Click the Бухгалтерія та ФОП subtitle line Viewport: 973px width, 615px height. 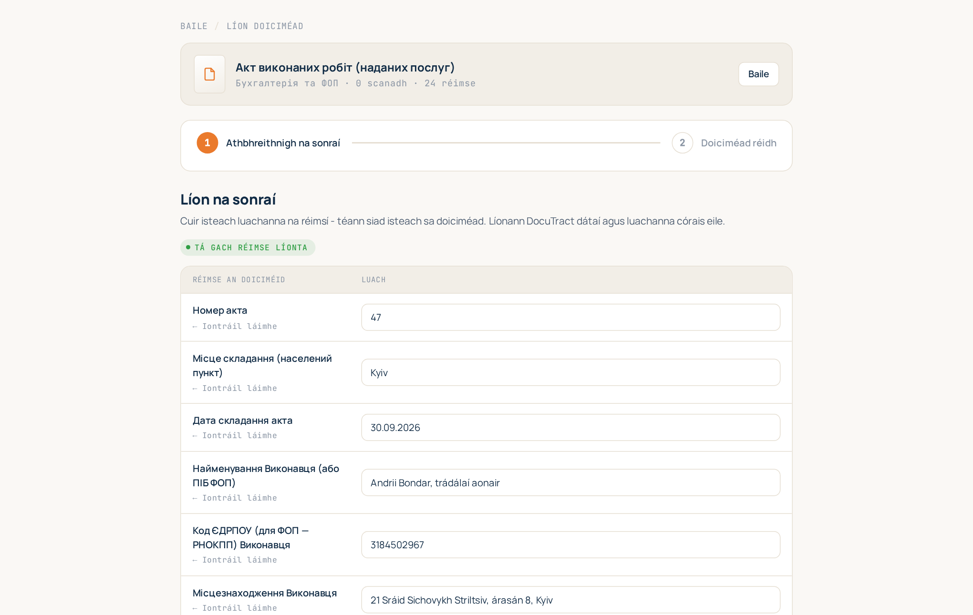pos(355,83)
